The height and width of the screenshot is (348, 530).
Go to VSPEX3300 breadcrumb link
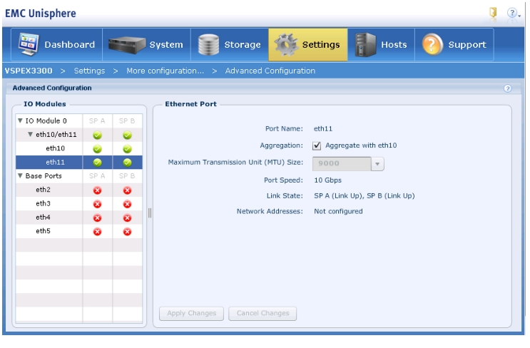(x=29, y=71)
